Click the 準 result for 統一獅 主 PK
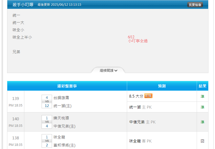215x149 pixels. pyautogui.click(x=202, y=107)
